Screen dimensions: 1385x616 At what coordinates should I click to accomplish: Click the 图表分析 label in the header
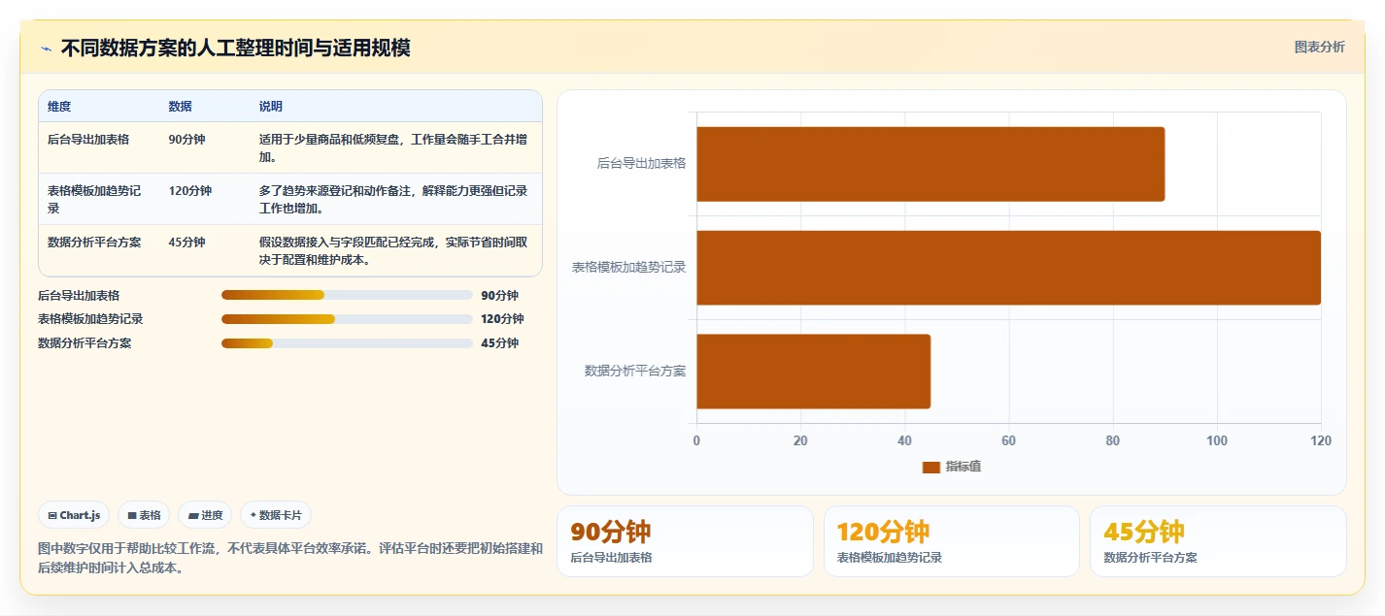point(1319,47)
